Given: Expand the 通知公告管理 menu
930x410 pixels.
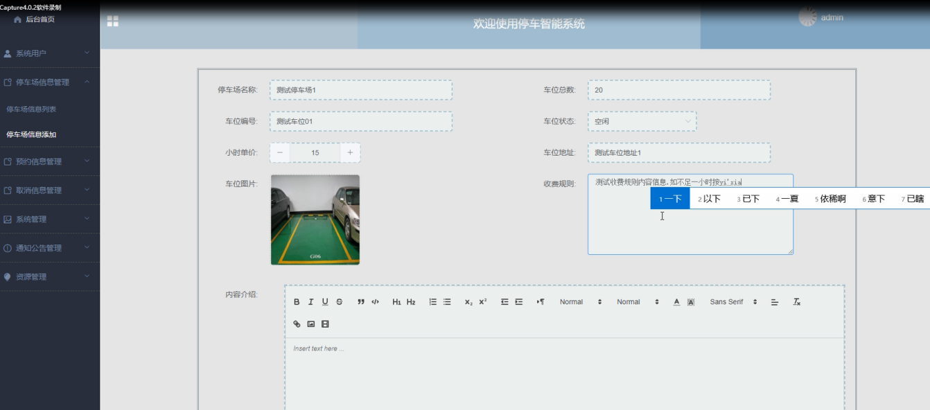Looking at the screenshot, I should click(x=50, y=248).
